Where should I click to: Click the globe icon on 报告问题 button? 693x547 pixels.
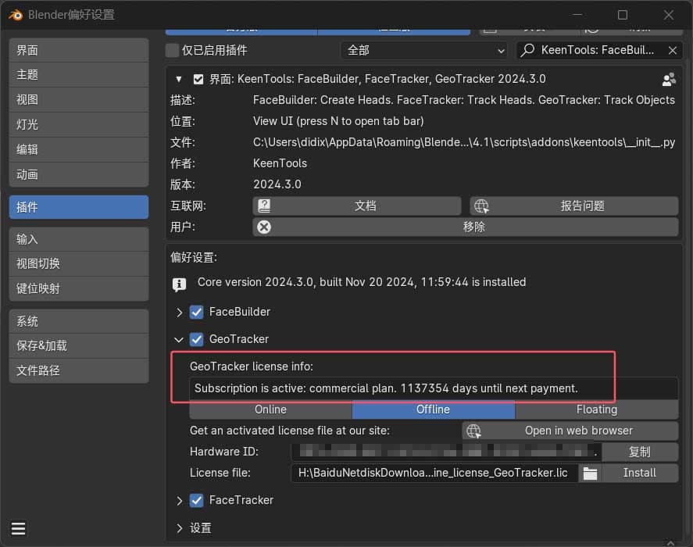481,206
